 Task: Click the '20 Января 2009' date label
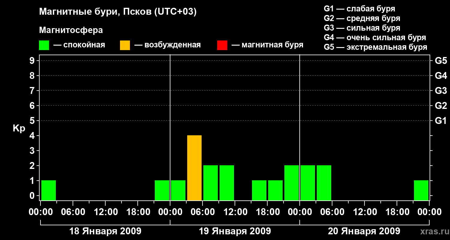tap(364, 231)
